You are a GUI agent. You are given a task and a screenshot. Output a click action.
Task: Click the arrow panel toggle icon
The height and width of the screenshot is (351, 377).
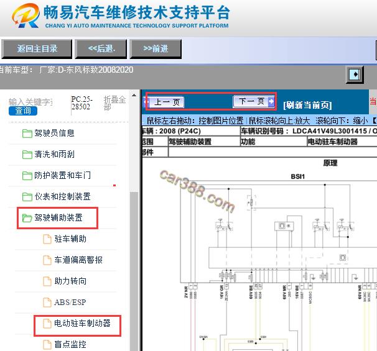[355, 75]
